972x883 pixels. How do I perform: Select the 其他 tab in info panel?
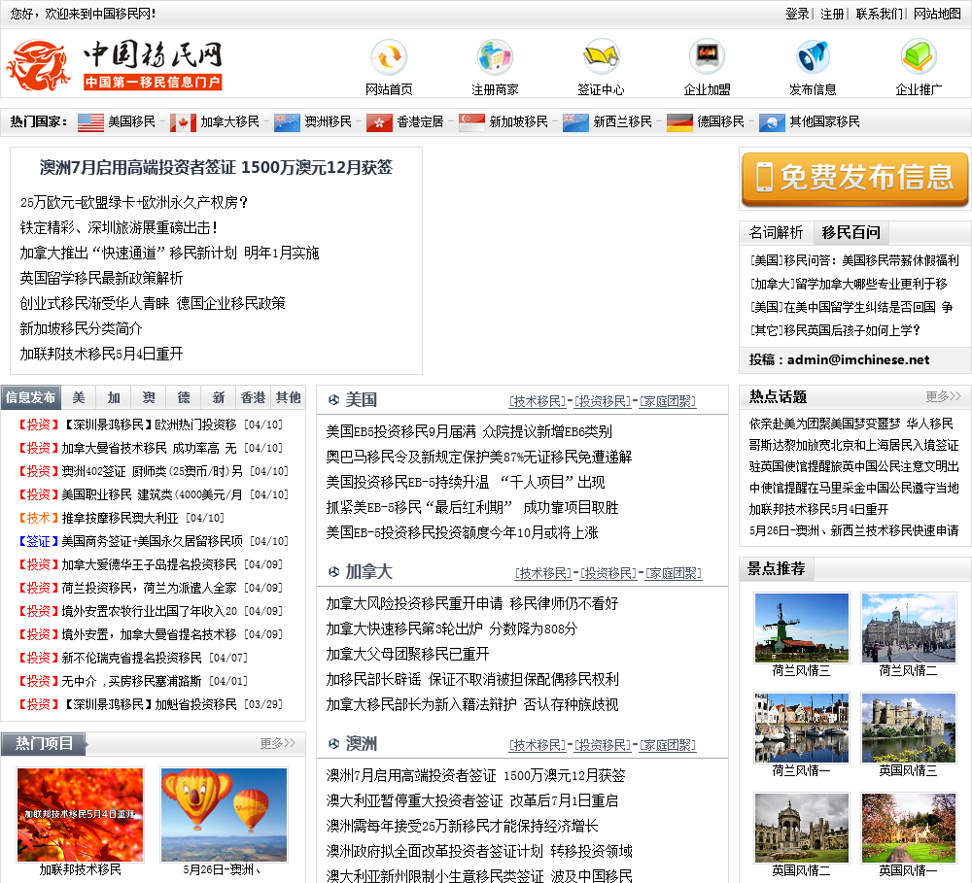289,397
